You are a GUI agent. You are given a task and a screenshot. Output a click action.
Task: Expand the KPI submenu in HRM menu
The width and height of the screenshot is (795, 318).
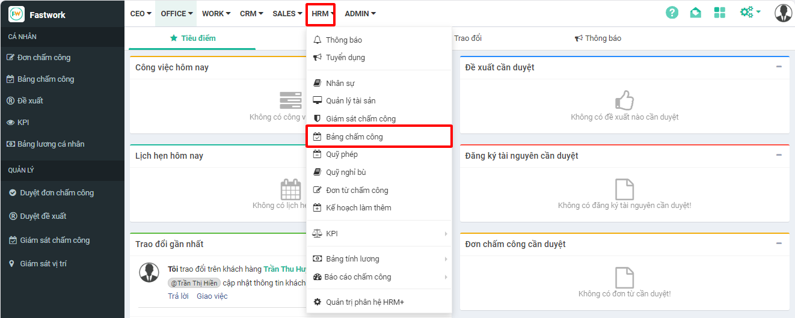(x=379, y=233)
